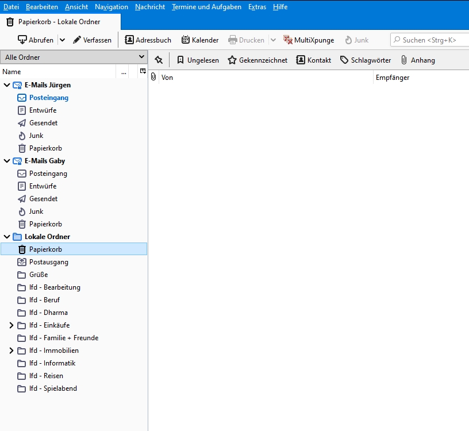Screen dimensions: 469x431
Task: Click the Junk toolbar button
Action: pos(356,40)
